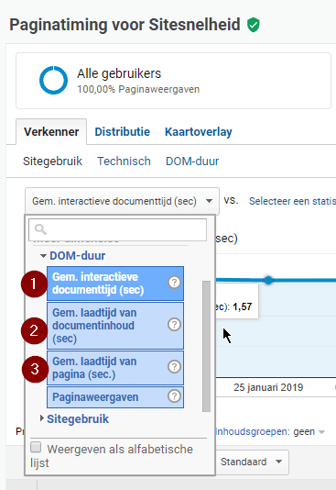336x490 pixels.
Task: Select the DOM-duur sub-tab
Action: click(192, 161)
